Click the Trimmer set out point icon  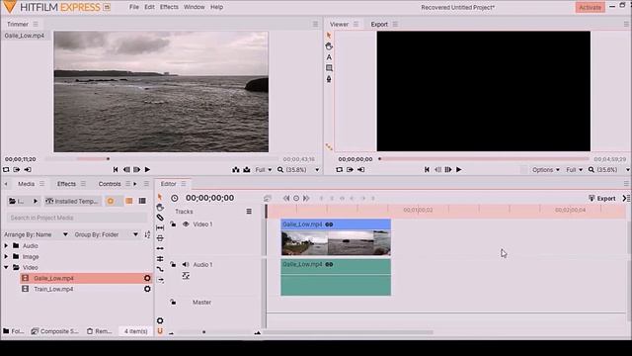(28, 169)
